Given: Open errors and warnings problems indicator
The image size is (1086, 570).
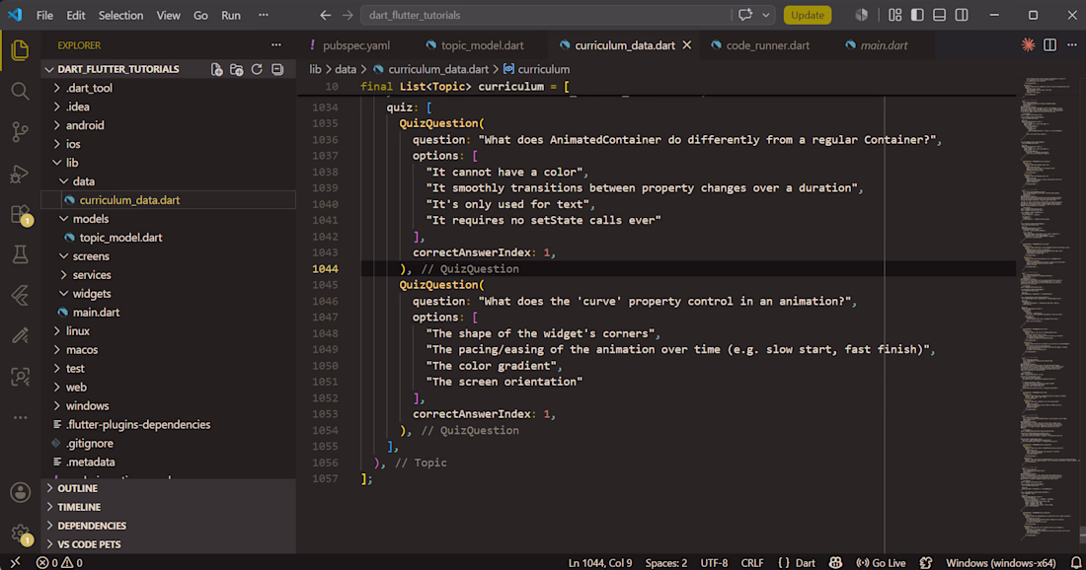Looking at the screenshot, I should (x=59, y=562).
